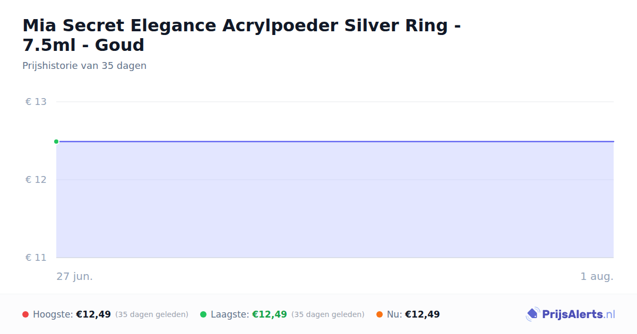637x334 pixels.
Task: Click the 35 dagen geleden note after Laagste
Action: coord(328,314)
